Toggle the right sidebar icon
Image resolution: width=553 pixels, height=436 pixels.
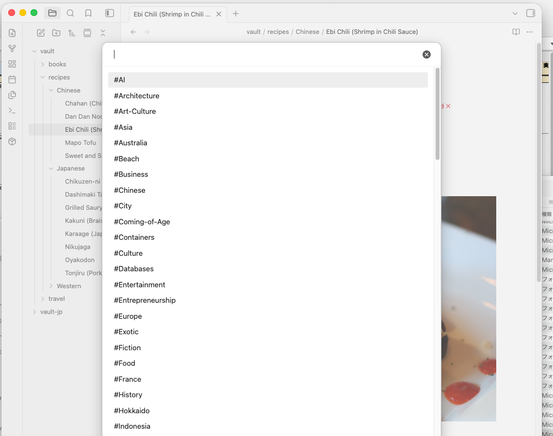(530, 14)
